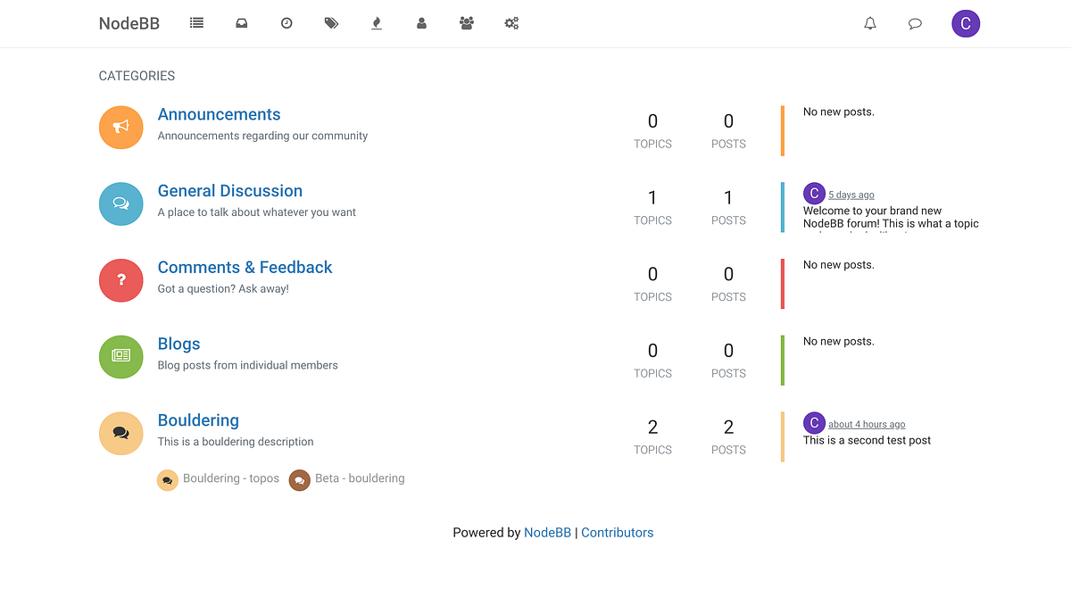The height and width of the screenshot is (606, 1071).
Task: Open the categories list icon
Action: pos(196,23)
